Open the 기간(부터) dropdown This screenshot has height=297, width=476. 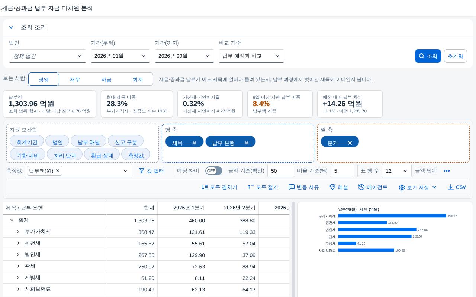(x=120, y=56)
